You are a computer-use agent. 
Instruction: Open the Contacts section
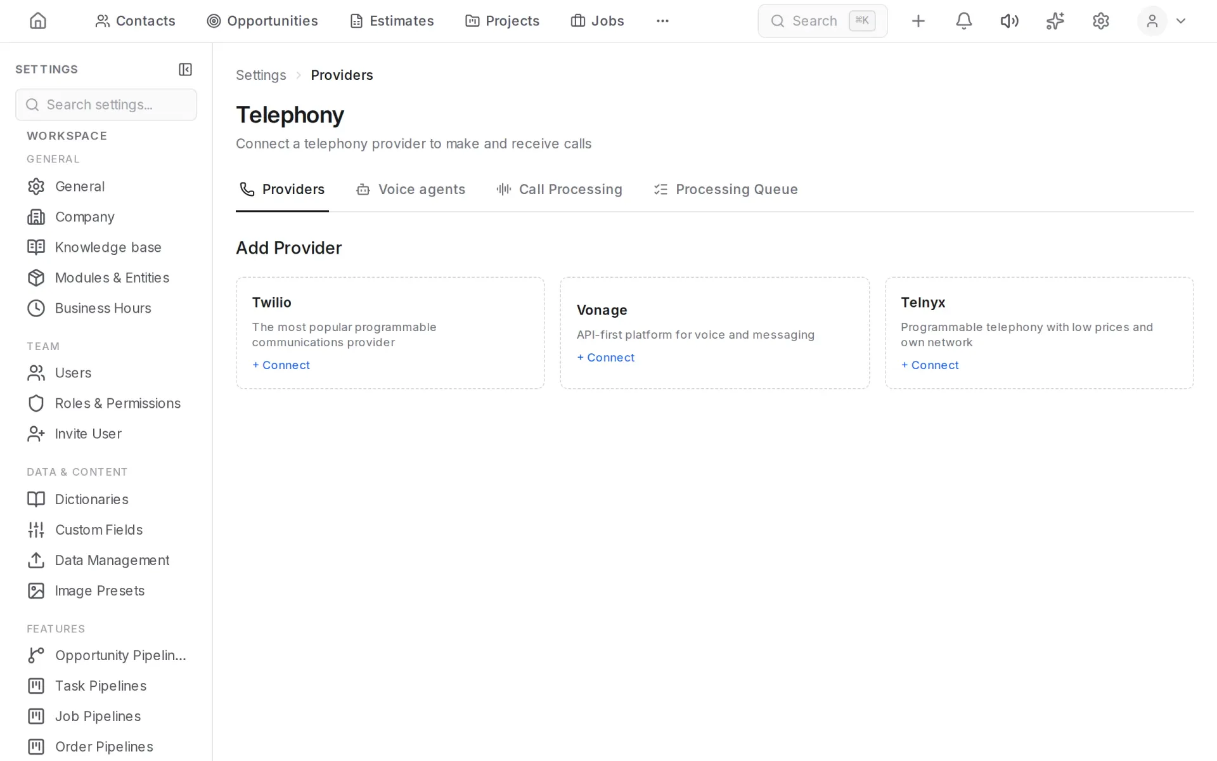coord(135,21)
